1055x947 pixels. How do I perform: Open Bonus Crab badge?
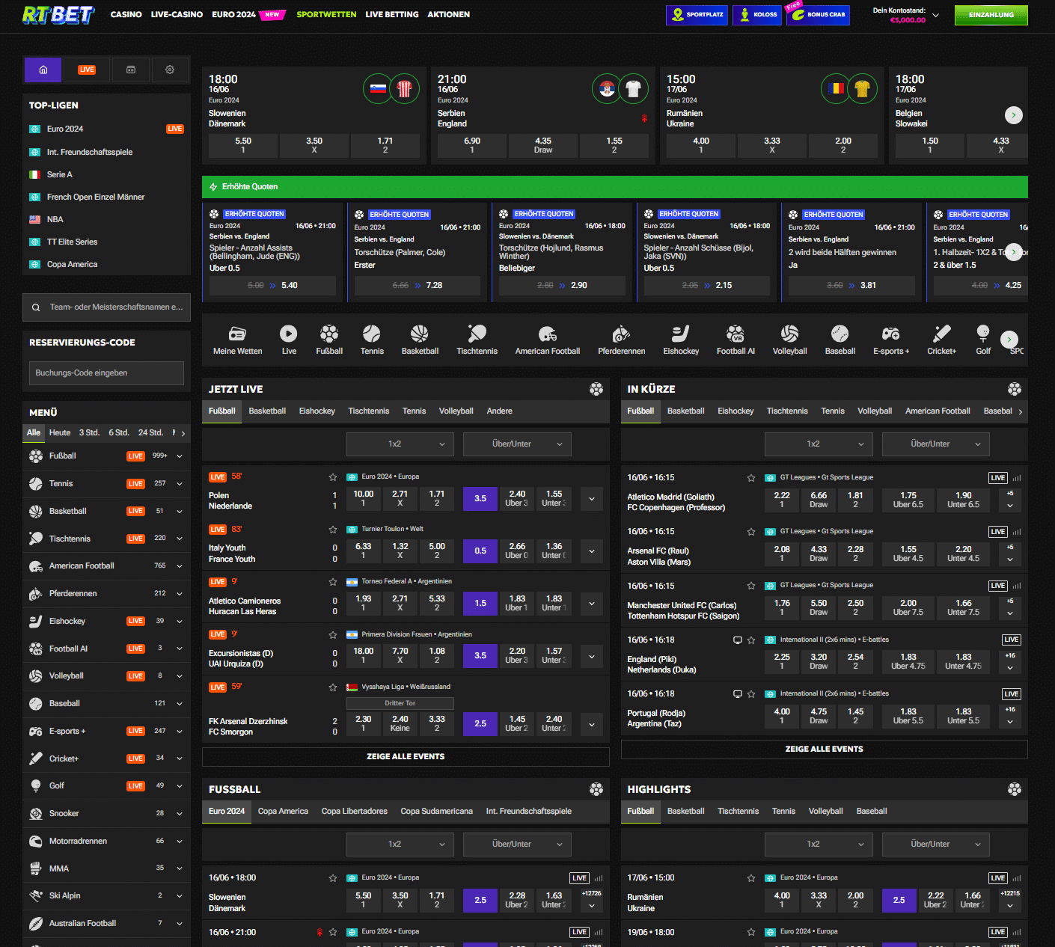(818, 15)
